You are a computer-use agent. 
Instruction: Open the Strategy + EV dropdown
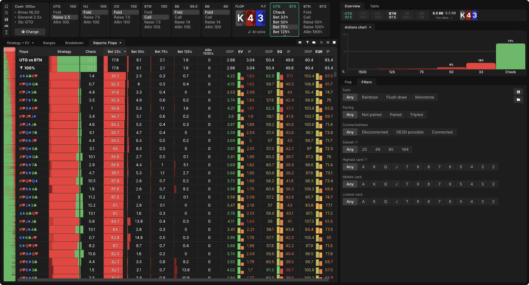[x=20, y=43]
